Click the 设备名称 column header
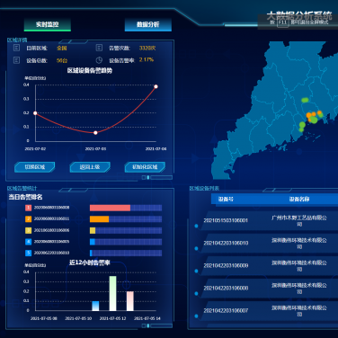The image size is (338, 338). [x=299, y=199]
